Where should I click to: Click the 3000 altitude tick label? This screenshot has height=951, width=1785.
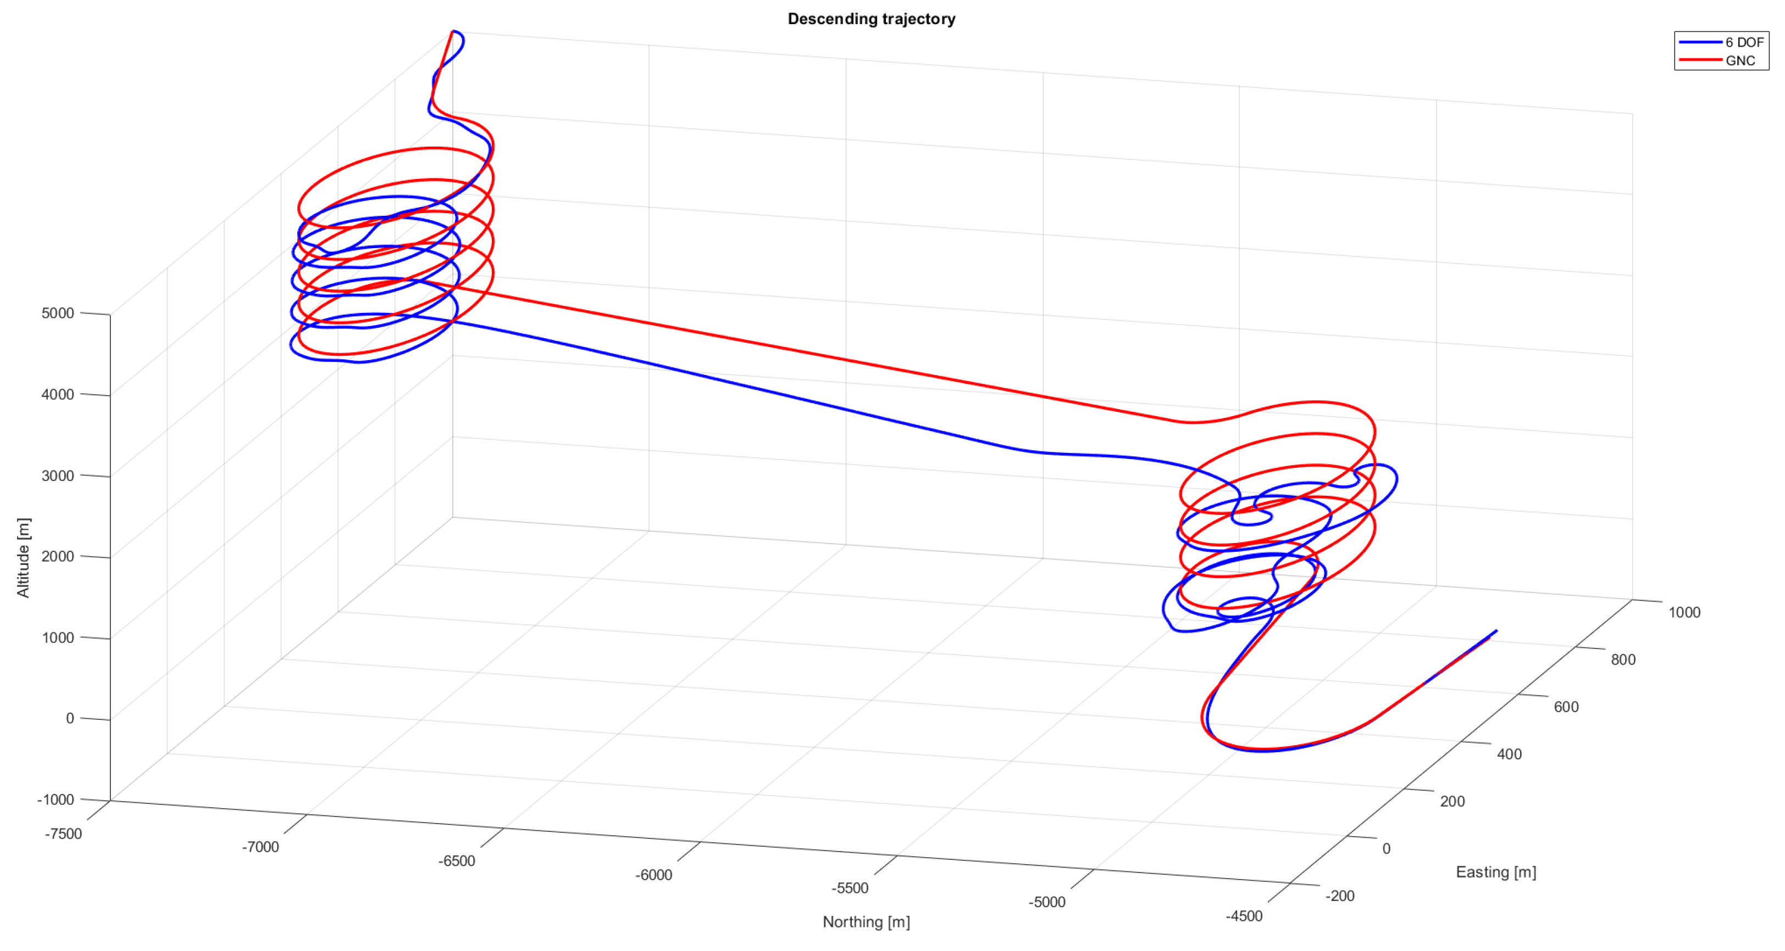(58, 475)
